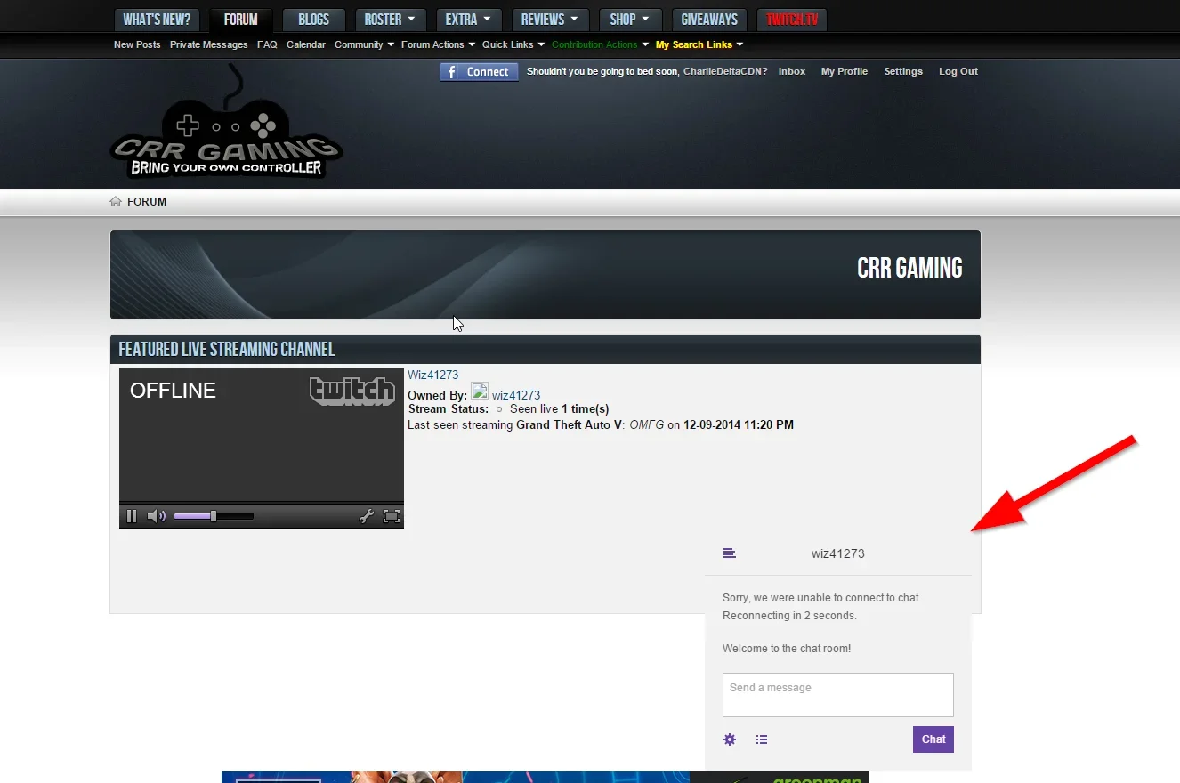Screen dimensions: 1180x783
Task: Open the wiz41273 owner profile link
Action: [516, 395]
